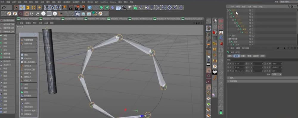The height and width of the screenshot is (118, 298).
Task: Toggle visibility dots of the second joint
Action: 252,13
